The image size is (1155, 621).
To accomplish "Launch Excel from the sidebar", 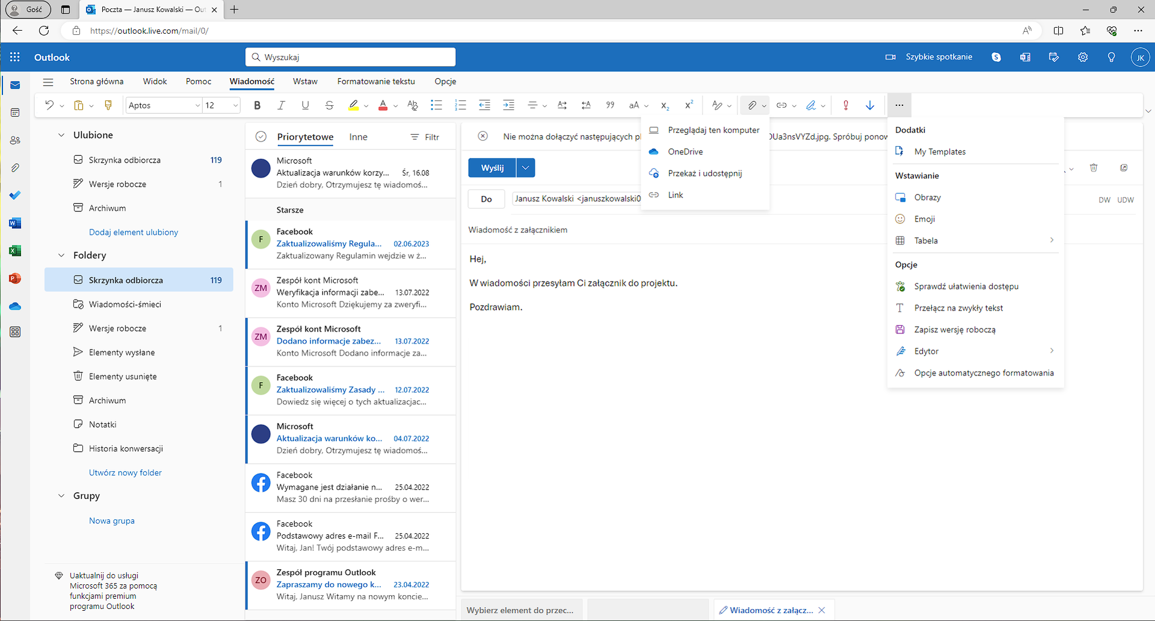I will click(15, 251).
